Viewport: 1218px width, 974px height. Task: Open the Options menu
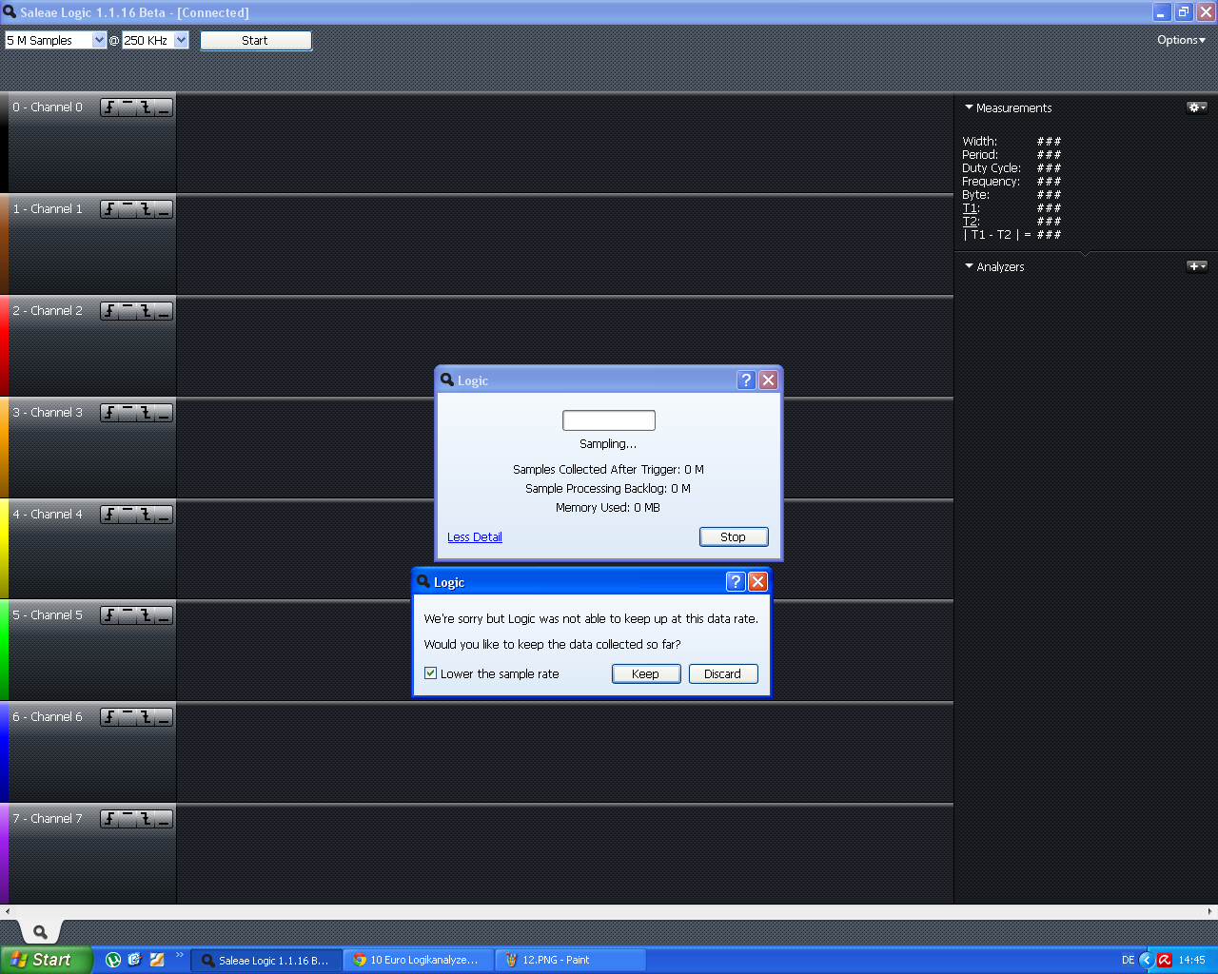point(1181,40)
